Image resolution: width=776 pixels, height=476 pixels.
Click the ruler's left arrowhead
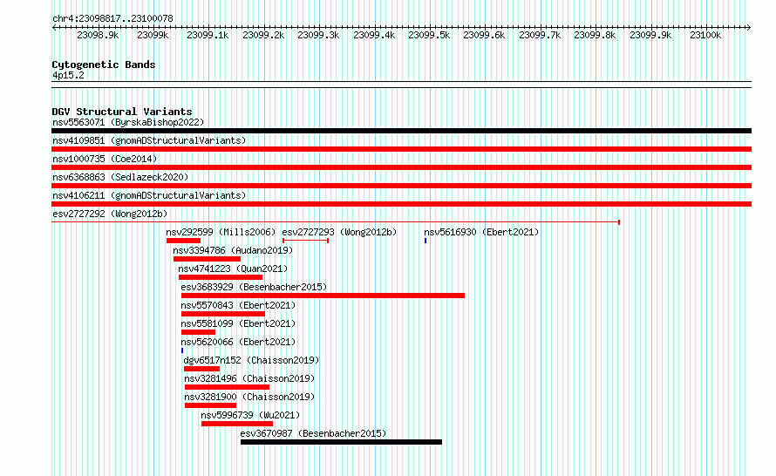[54, 28]
